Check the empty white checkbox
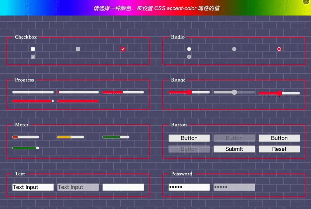 pyautogui.click(x=33, y=49)
